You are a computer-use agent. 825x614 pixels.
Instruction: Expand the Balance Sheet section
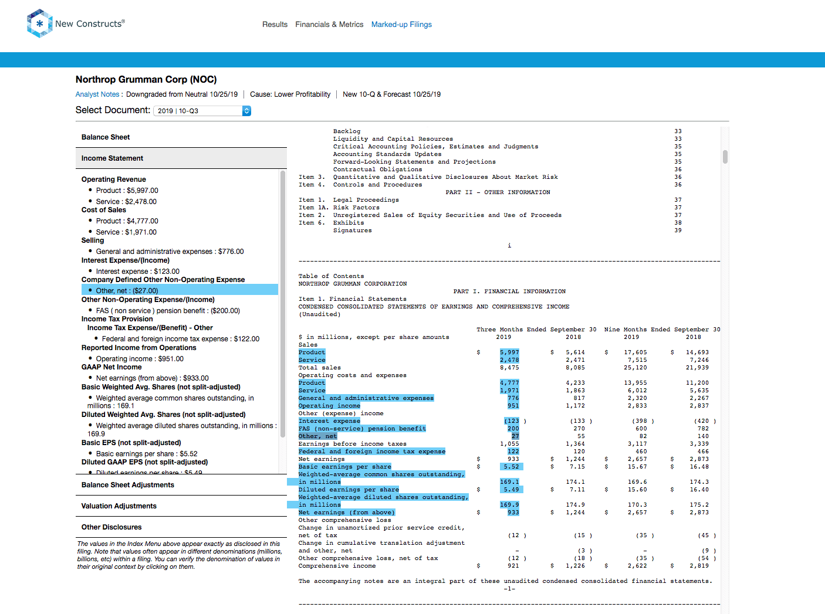coord(181,137)
